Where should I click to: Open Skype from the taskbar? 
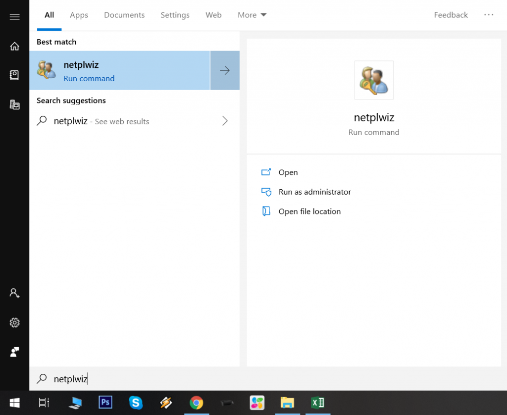[136, 402]
